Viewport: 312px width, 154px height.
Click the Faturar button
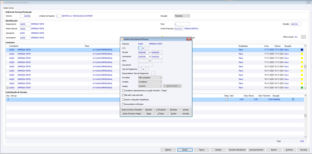coord(202,150)
